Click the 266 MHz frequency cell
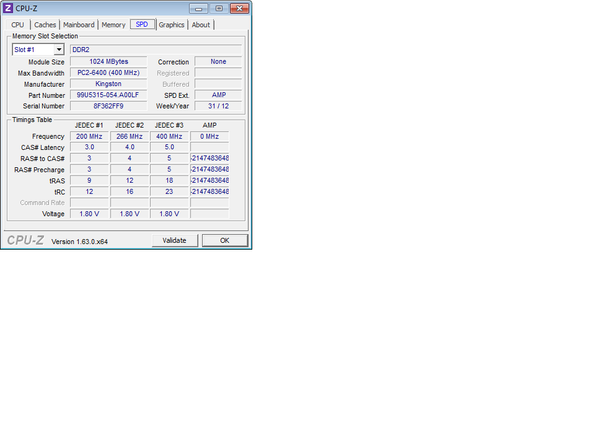This screenshot has height=446, width=595. point(130,136)
